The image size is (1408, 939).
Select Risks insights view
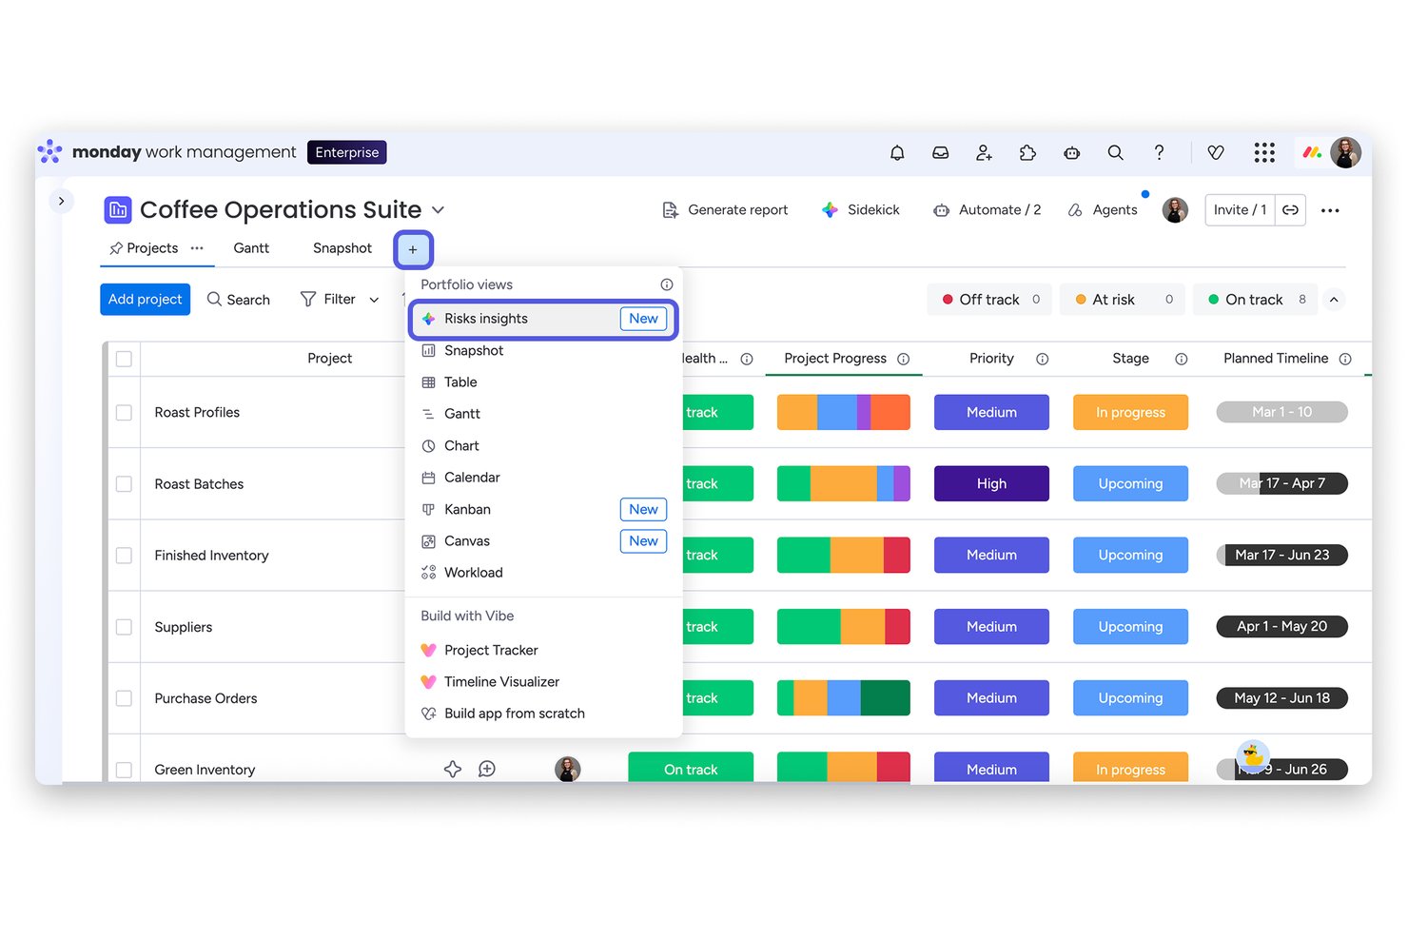(x=543, y=319)
